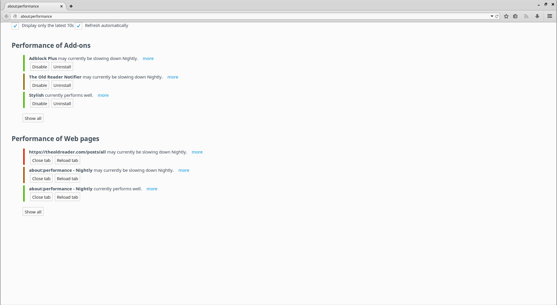557x305 pixels.
Task: Click Adblock Plus add-on name
Action: [43, 59]
